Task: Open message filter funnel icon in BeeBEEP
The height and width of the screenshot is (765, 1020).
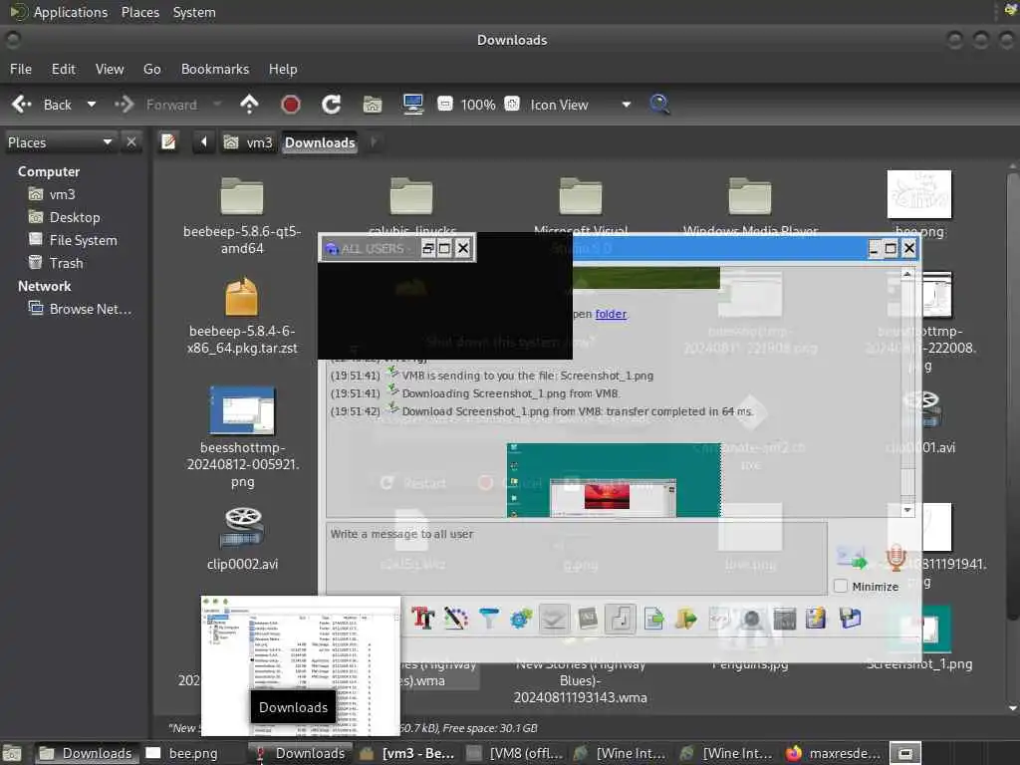Action: [488, 618]
